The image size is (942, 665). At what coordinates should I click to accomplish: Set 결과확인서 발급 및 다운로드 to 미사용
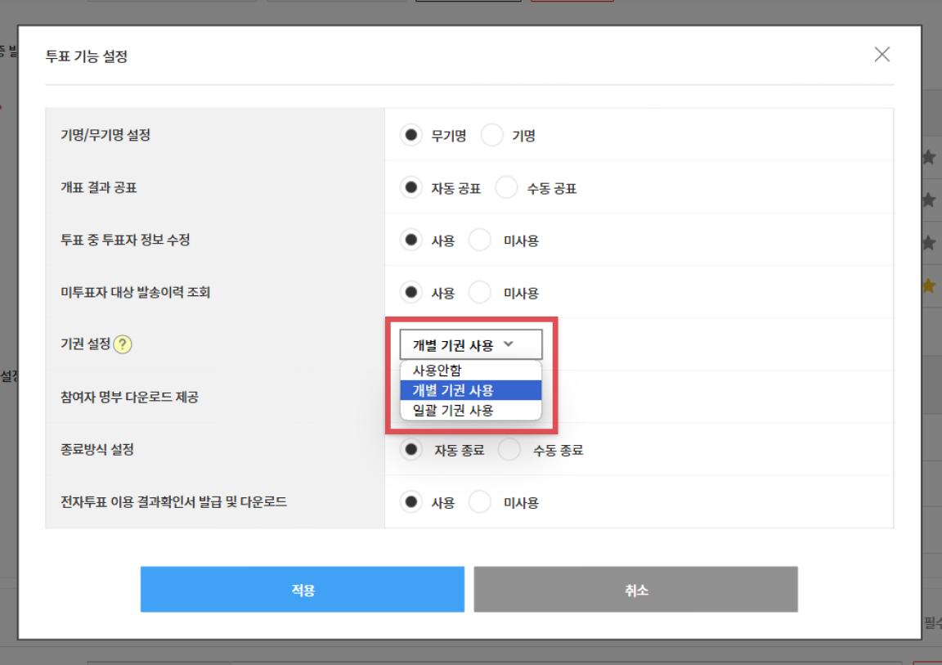(480, 502)
